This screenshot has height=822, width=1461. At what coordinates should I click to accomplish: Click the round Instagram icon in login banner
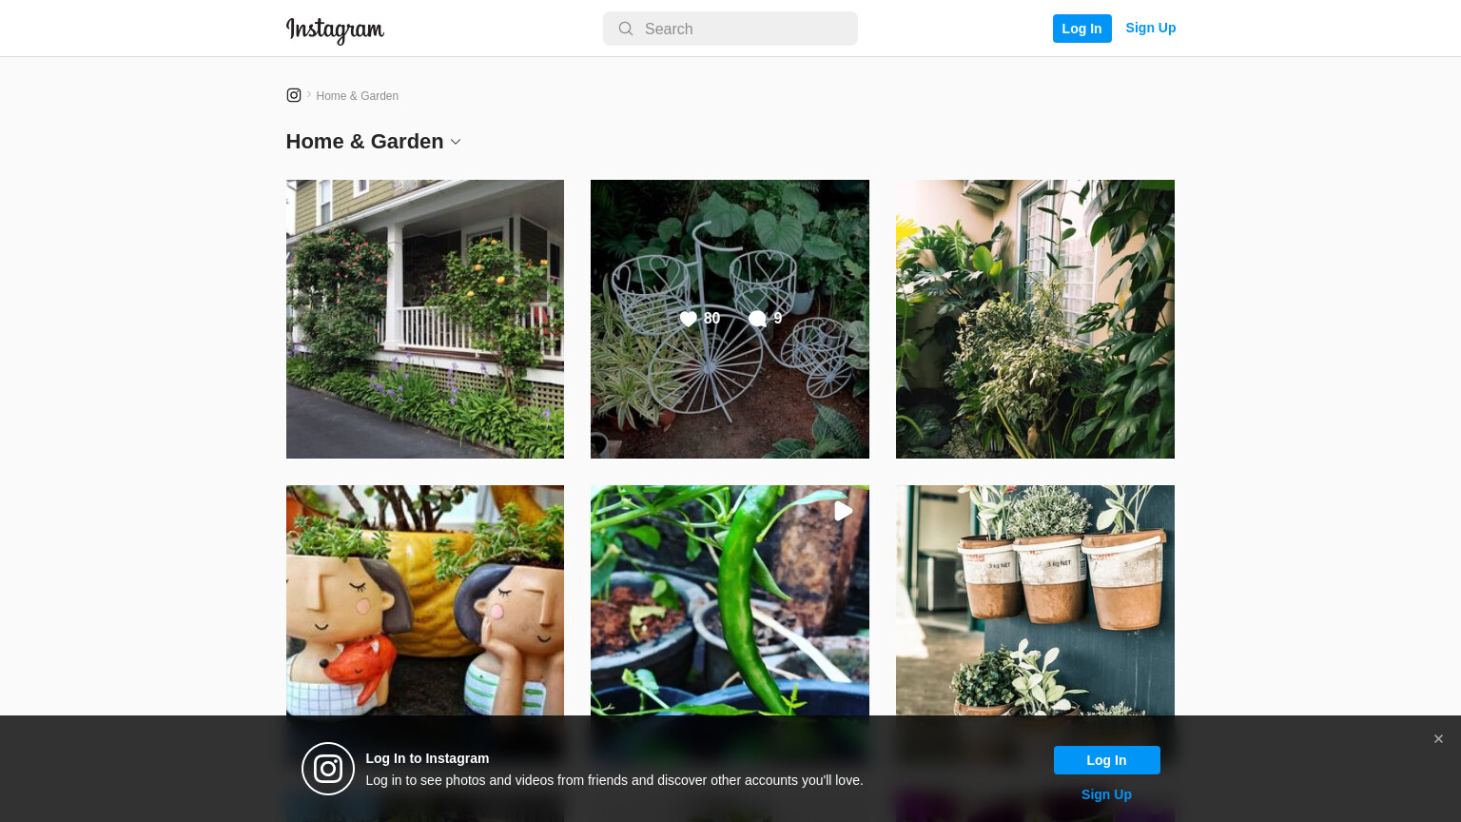328,769
